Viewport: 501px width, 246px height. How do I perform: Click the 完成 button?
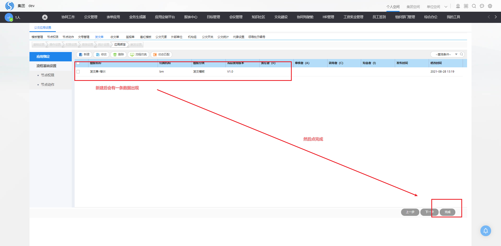pos(448,212)
